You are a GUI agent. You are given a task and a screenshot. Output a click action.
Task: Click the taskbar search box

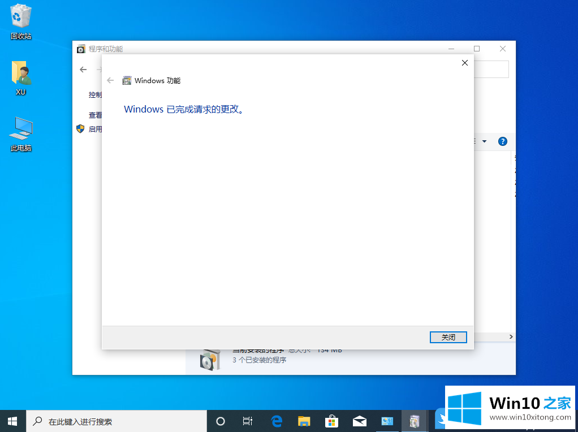(117, 421)
